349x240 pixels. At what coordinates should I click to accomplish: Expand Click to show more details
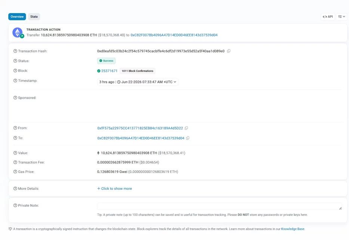click(x=114, y=189)
